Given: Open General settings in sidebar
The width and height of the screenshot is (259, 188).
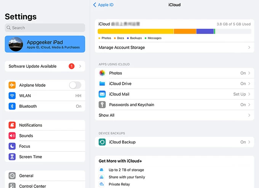Looking at the screenshot, I should point(45,176).
